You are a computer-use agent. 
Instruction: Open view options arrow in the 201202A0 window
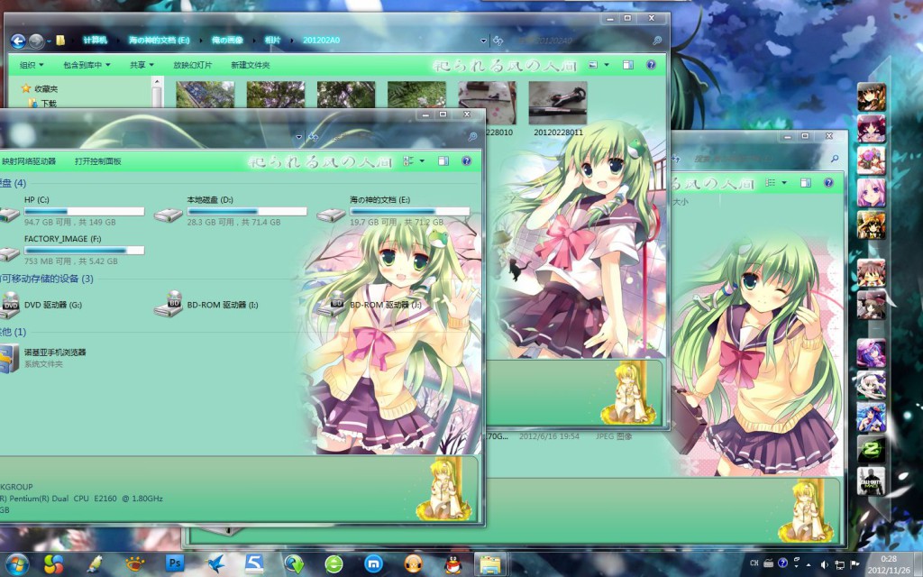click(x=607, y=65)
